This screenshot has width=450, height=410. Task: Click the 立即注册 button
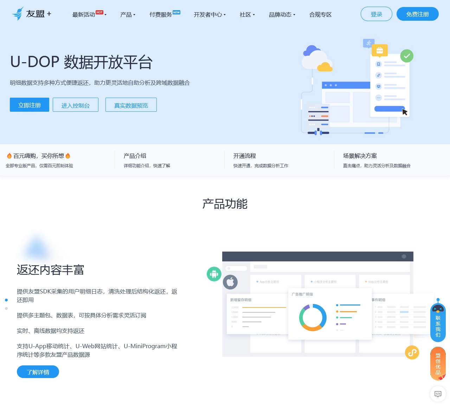[30, 105]
